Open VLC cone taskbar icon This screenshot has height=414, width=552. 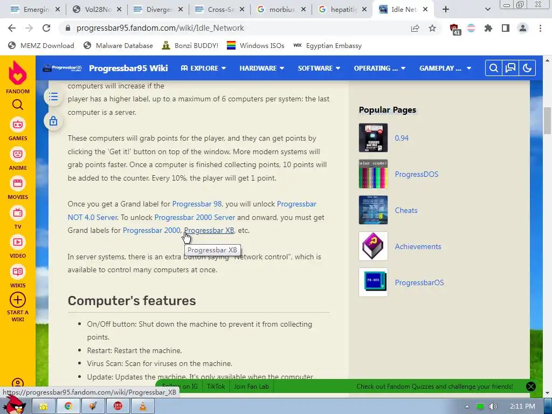[142, 406]
